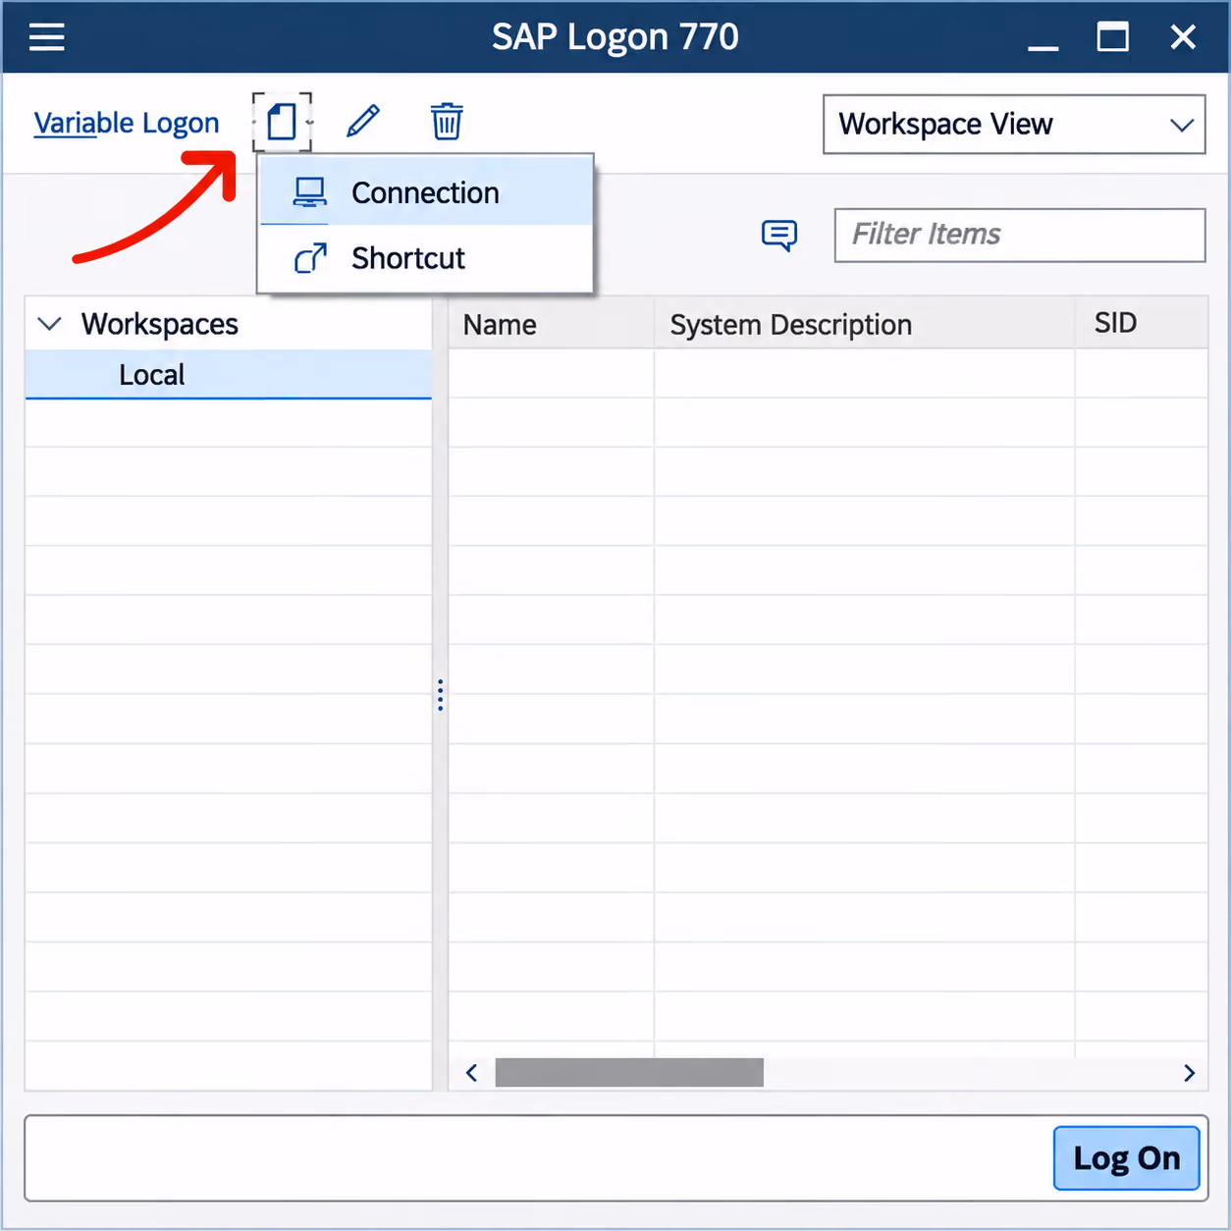Click the Edit pencil icon
The width and height of the screenshot is (1231, 1231).
tap(363, 122)
